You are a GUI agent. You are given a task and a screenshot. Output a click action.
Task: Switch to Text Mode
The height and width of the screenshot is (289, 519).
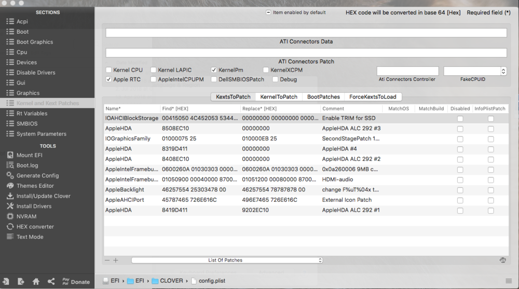click(30, 237)
